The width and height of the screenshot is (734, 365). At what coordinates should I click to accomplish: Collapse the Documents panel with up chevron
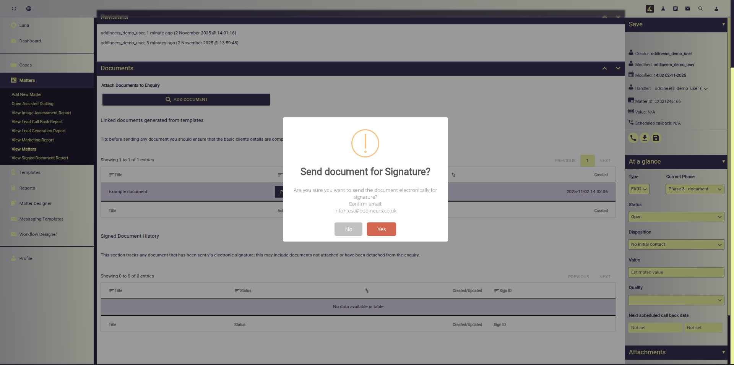(x=604, y=68)
